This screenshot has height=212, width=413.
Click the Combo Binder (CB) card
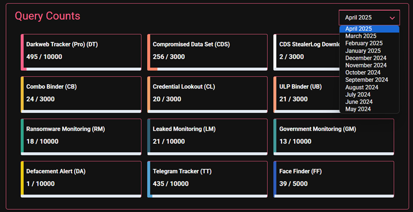click(x=81, y=95)
